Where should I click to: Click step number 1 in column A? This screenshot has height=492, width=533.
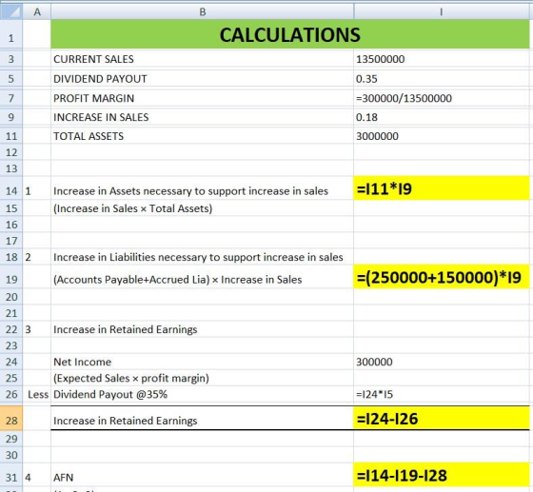(x=37, y=188)
